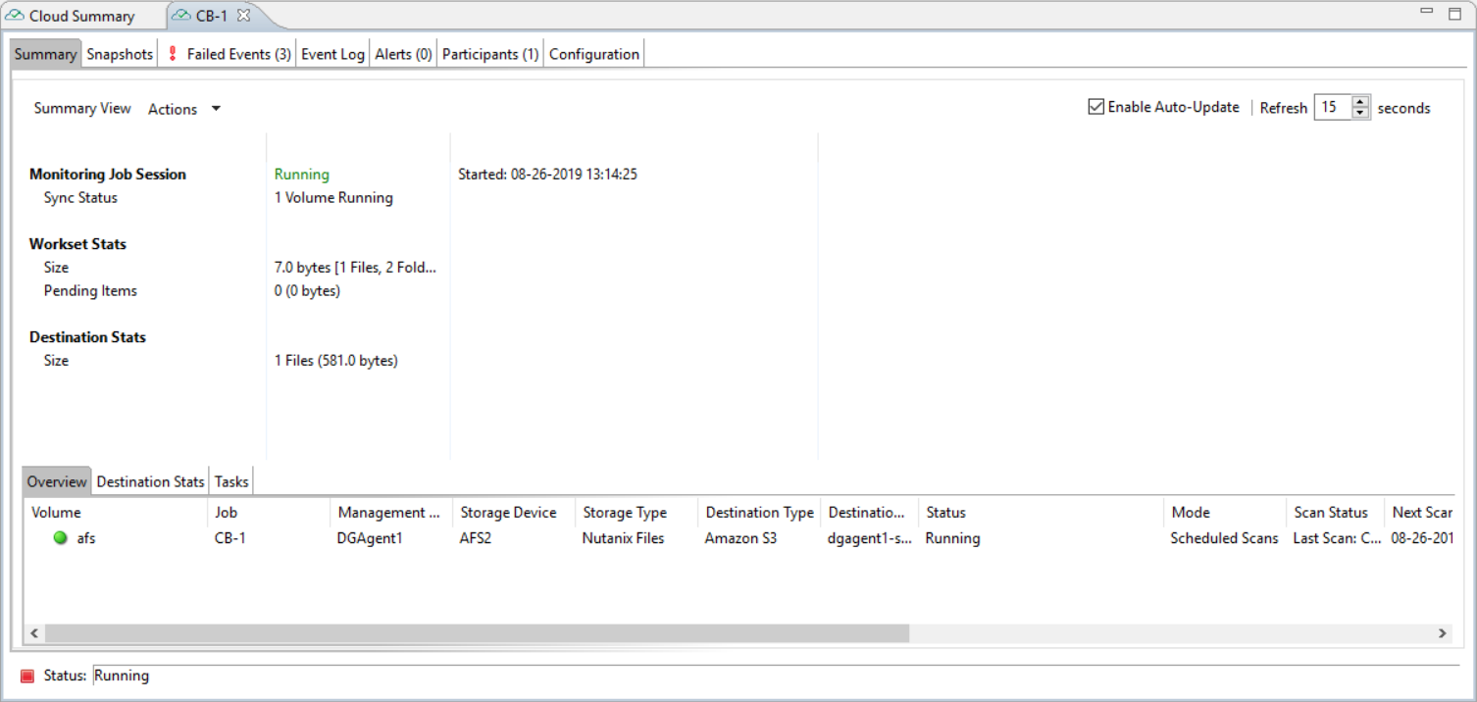
Task: Disable the Enable Auto-Update checkbox
Action: [x=1096, y=107]
